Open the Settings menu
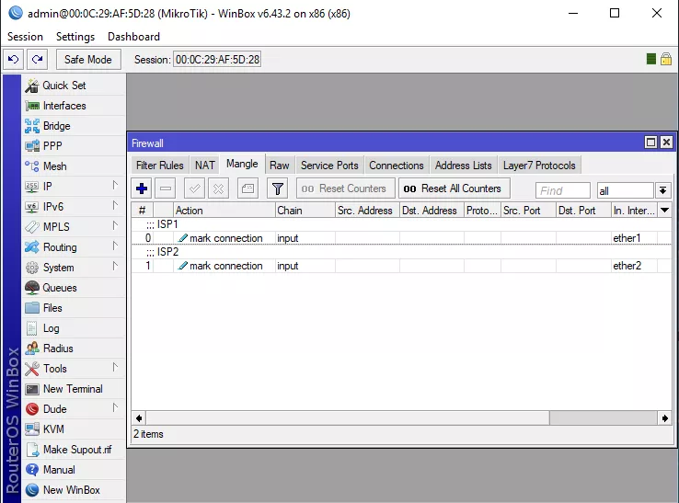Screen dimensions: 679x503 click(x=75, y=37)
